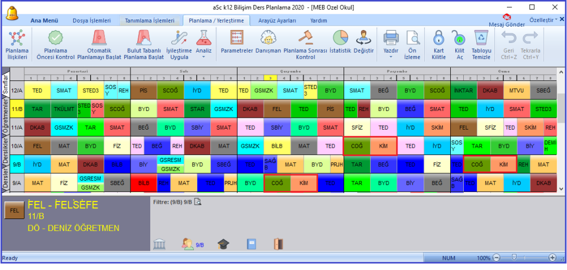Expand the Analiz dropdown arrow
Viewport: 567px width, 270px height.
tap(204, 57)
